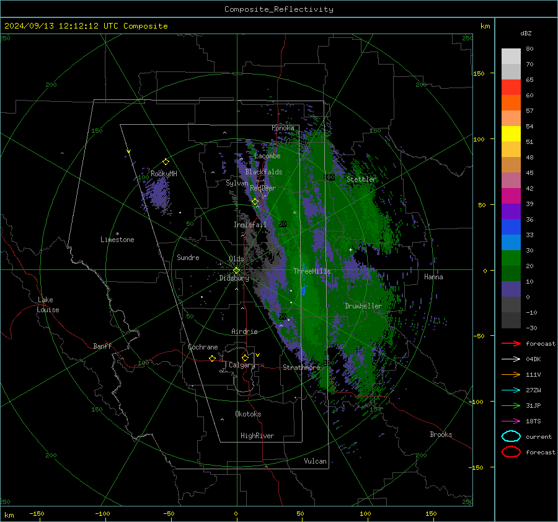Click the Stettler label on the map

(x=361, y=179)
